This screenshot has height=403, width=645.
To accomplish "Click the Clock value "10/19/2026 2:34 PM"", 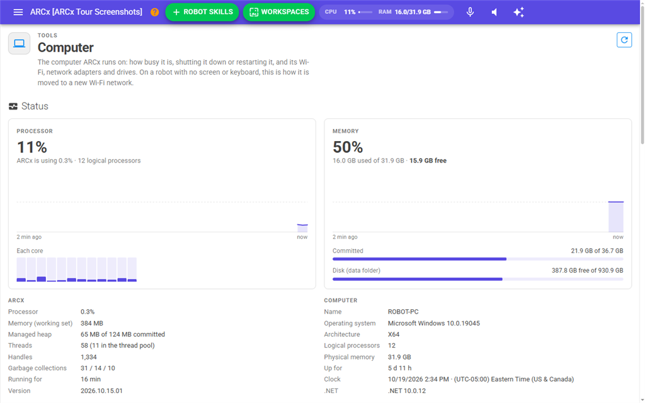I will [x=418, y=379].
